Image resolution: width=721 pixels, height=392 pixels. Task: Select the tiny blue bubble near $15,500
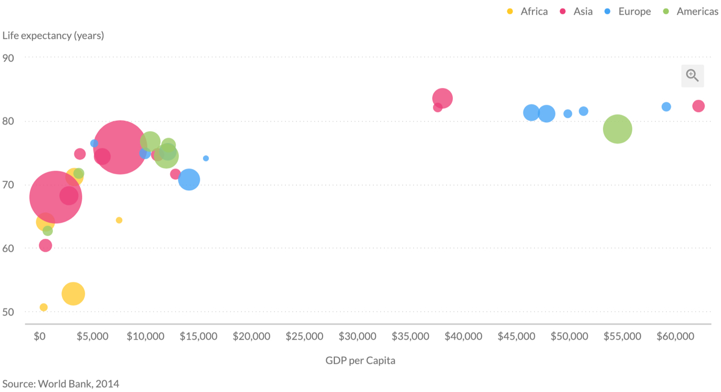click(x=206, y=158)
